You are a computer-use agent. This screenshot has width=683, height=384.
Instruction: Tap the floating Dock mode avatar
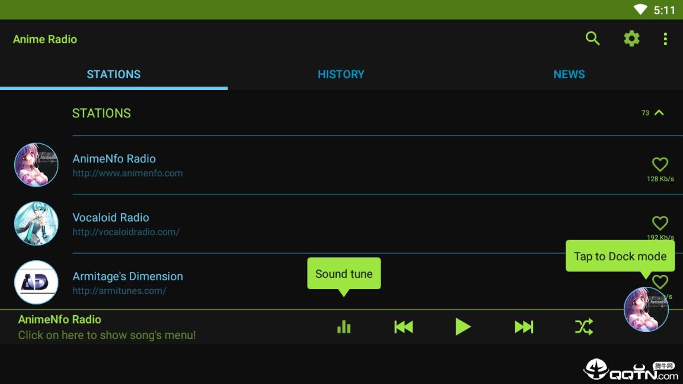646,309
